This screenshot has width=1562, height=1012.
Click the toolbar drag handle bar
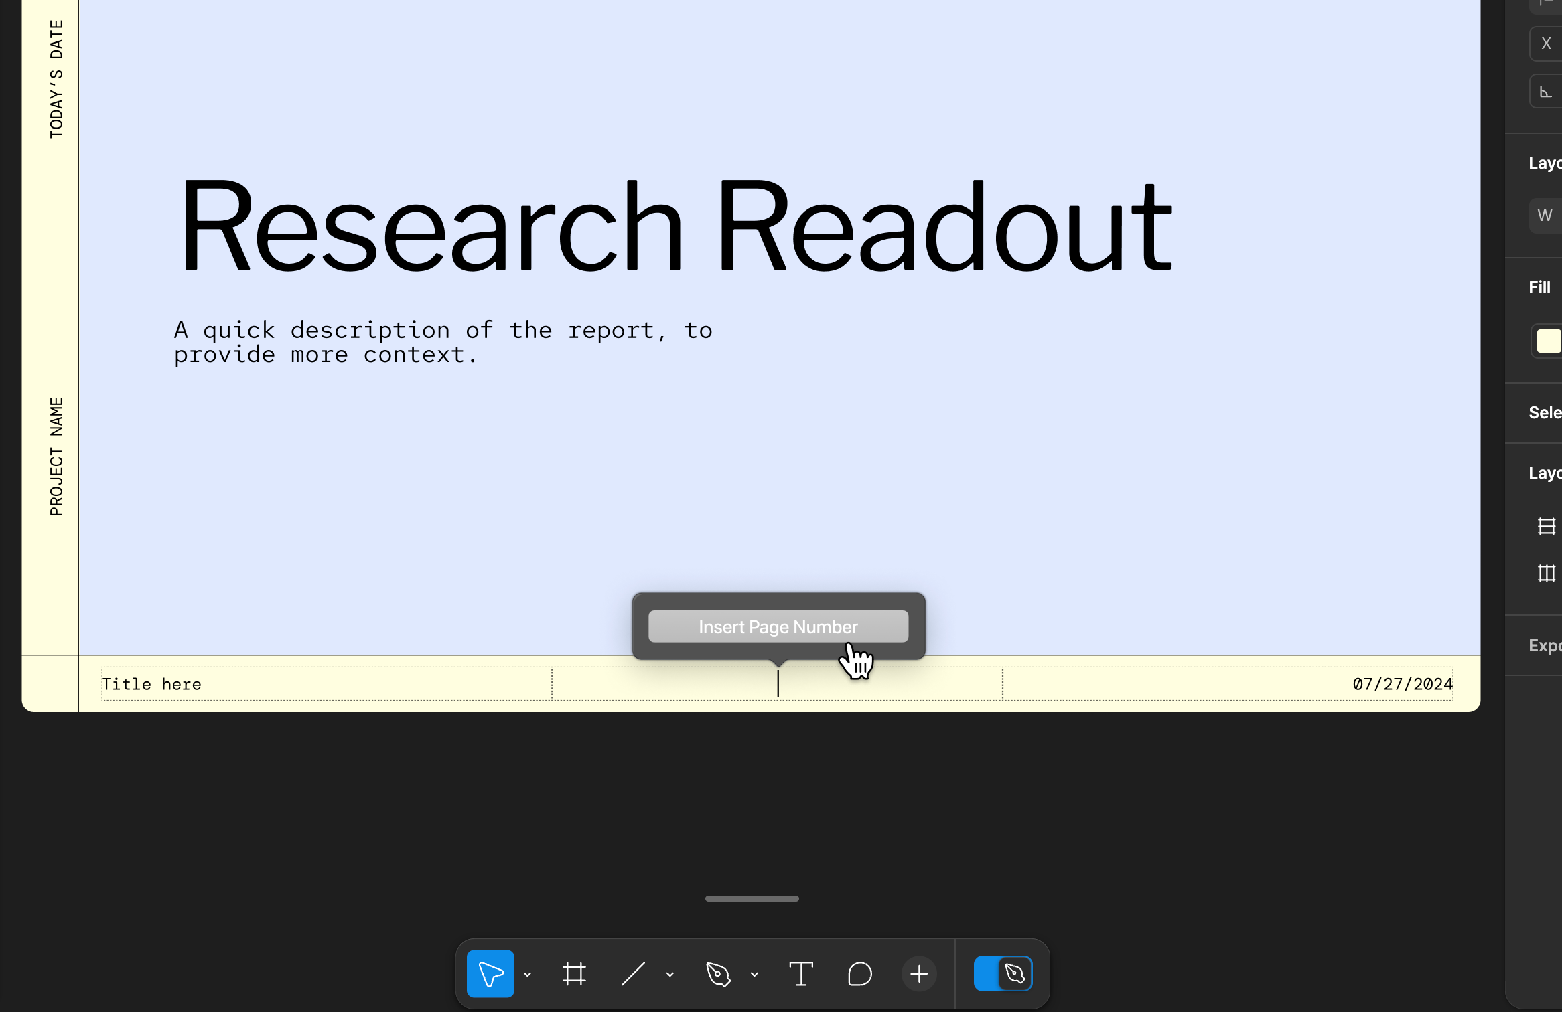click(x=752, y=898)
